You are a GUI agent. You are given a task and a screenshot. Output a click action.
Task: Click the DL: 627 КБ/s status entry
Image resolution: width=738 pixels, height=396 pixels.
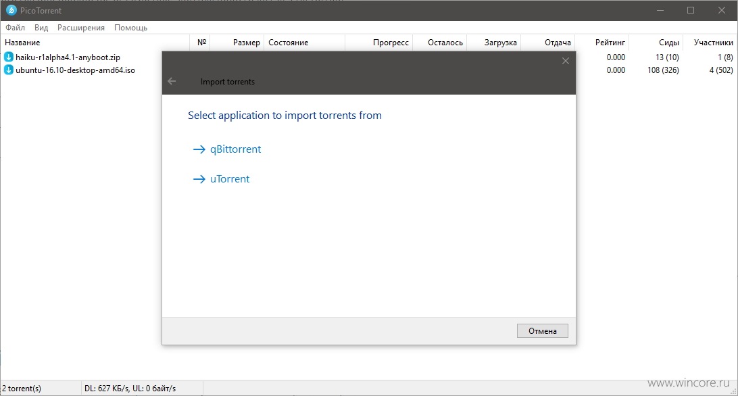(x=130, y=389)
